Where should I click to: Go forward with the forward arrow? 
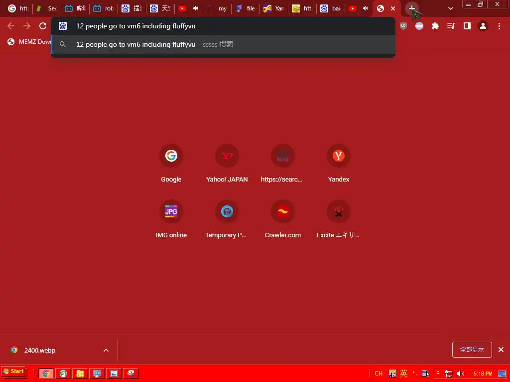(27, 26)
